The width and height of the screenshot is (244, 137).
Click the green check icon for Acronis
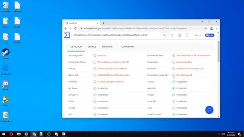[174, 82]
